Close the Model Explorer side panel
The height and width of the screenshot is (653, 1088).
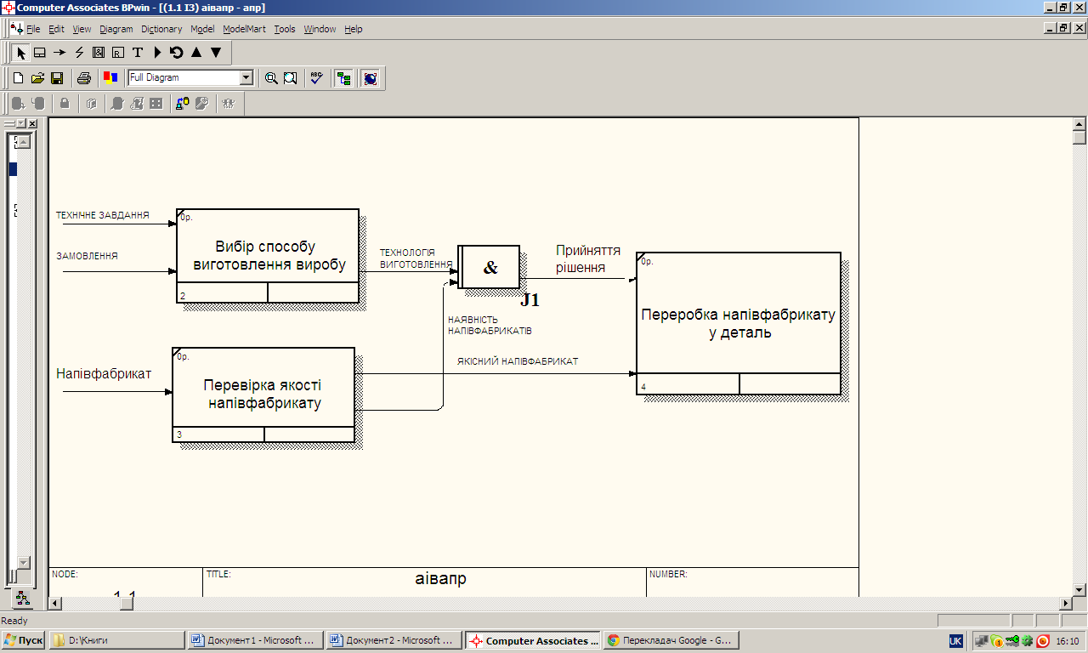tap(32, 124)
